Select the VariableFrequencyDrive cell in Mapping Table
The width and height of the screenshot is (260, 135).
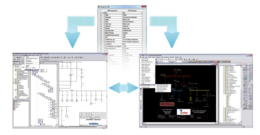[113, 35]
